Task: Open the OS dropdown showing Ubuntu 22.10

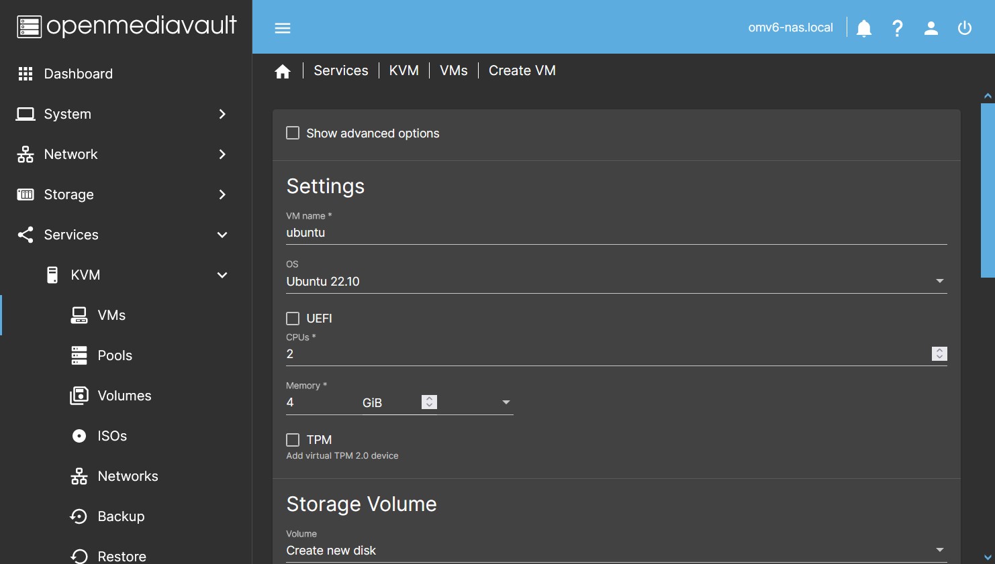Action: click(x=616, y=282)
